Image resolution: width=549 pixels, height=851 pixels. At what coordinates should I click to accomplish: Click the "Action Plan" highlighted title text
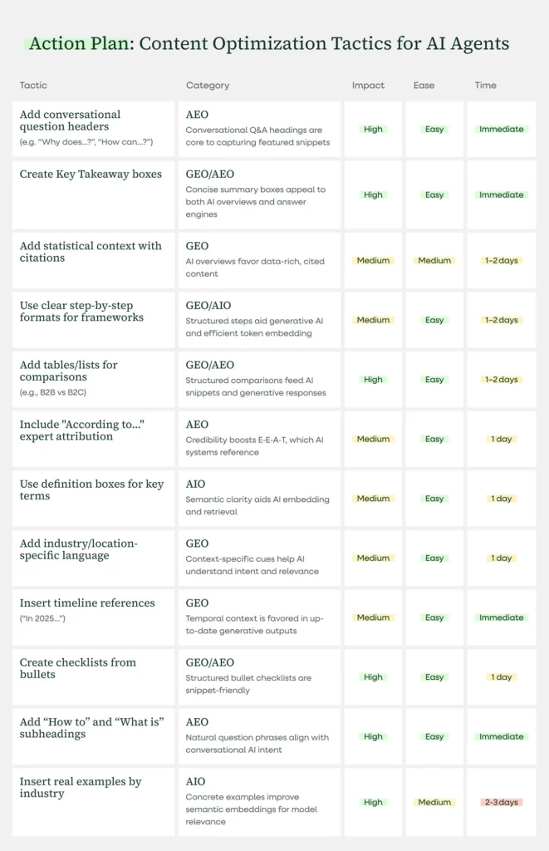(78, 44)
